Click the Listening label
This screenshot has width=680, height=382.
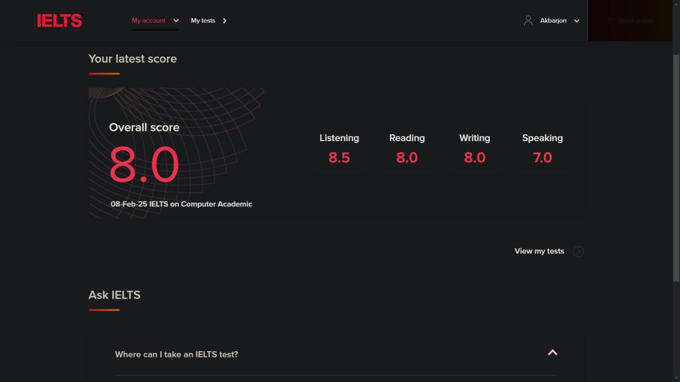coord(339,138)
